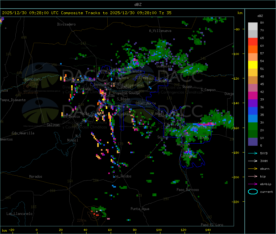Click the magenta eb+bip arrow symbol

(253, 184)
